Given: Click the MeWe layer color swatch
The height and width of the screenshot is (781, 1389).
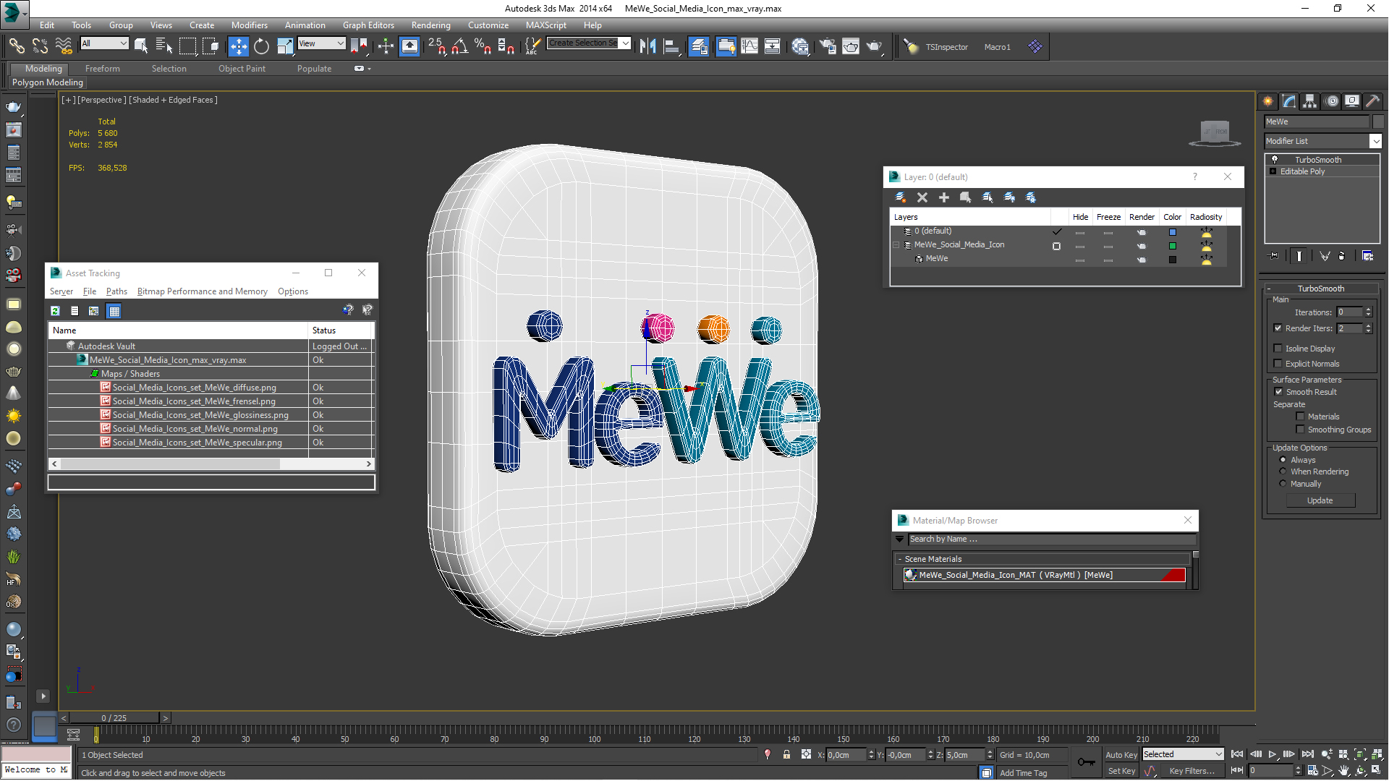Looking at the screenshot, I should (1173, 260).
